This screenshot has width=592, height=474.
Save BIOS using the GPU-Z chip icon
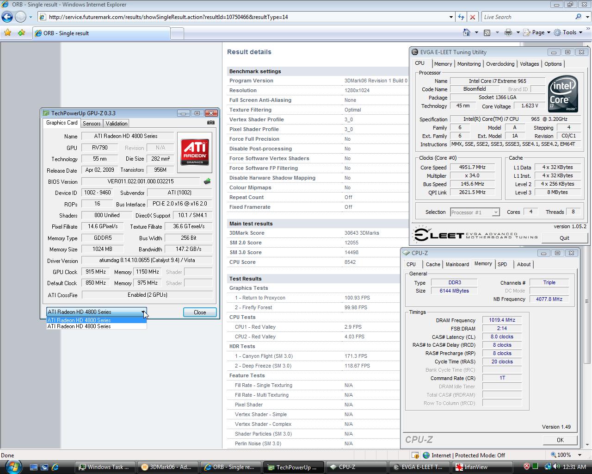[x=207, y=181]
